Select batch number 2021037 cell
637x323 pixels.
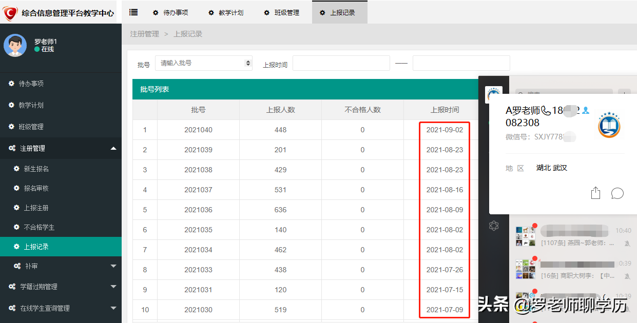pyautogui.click(x=198, y=190)
